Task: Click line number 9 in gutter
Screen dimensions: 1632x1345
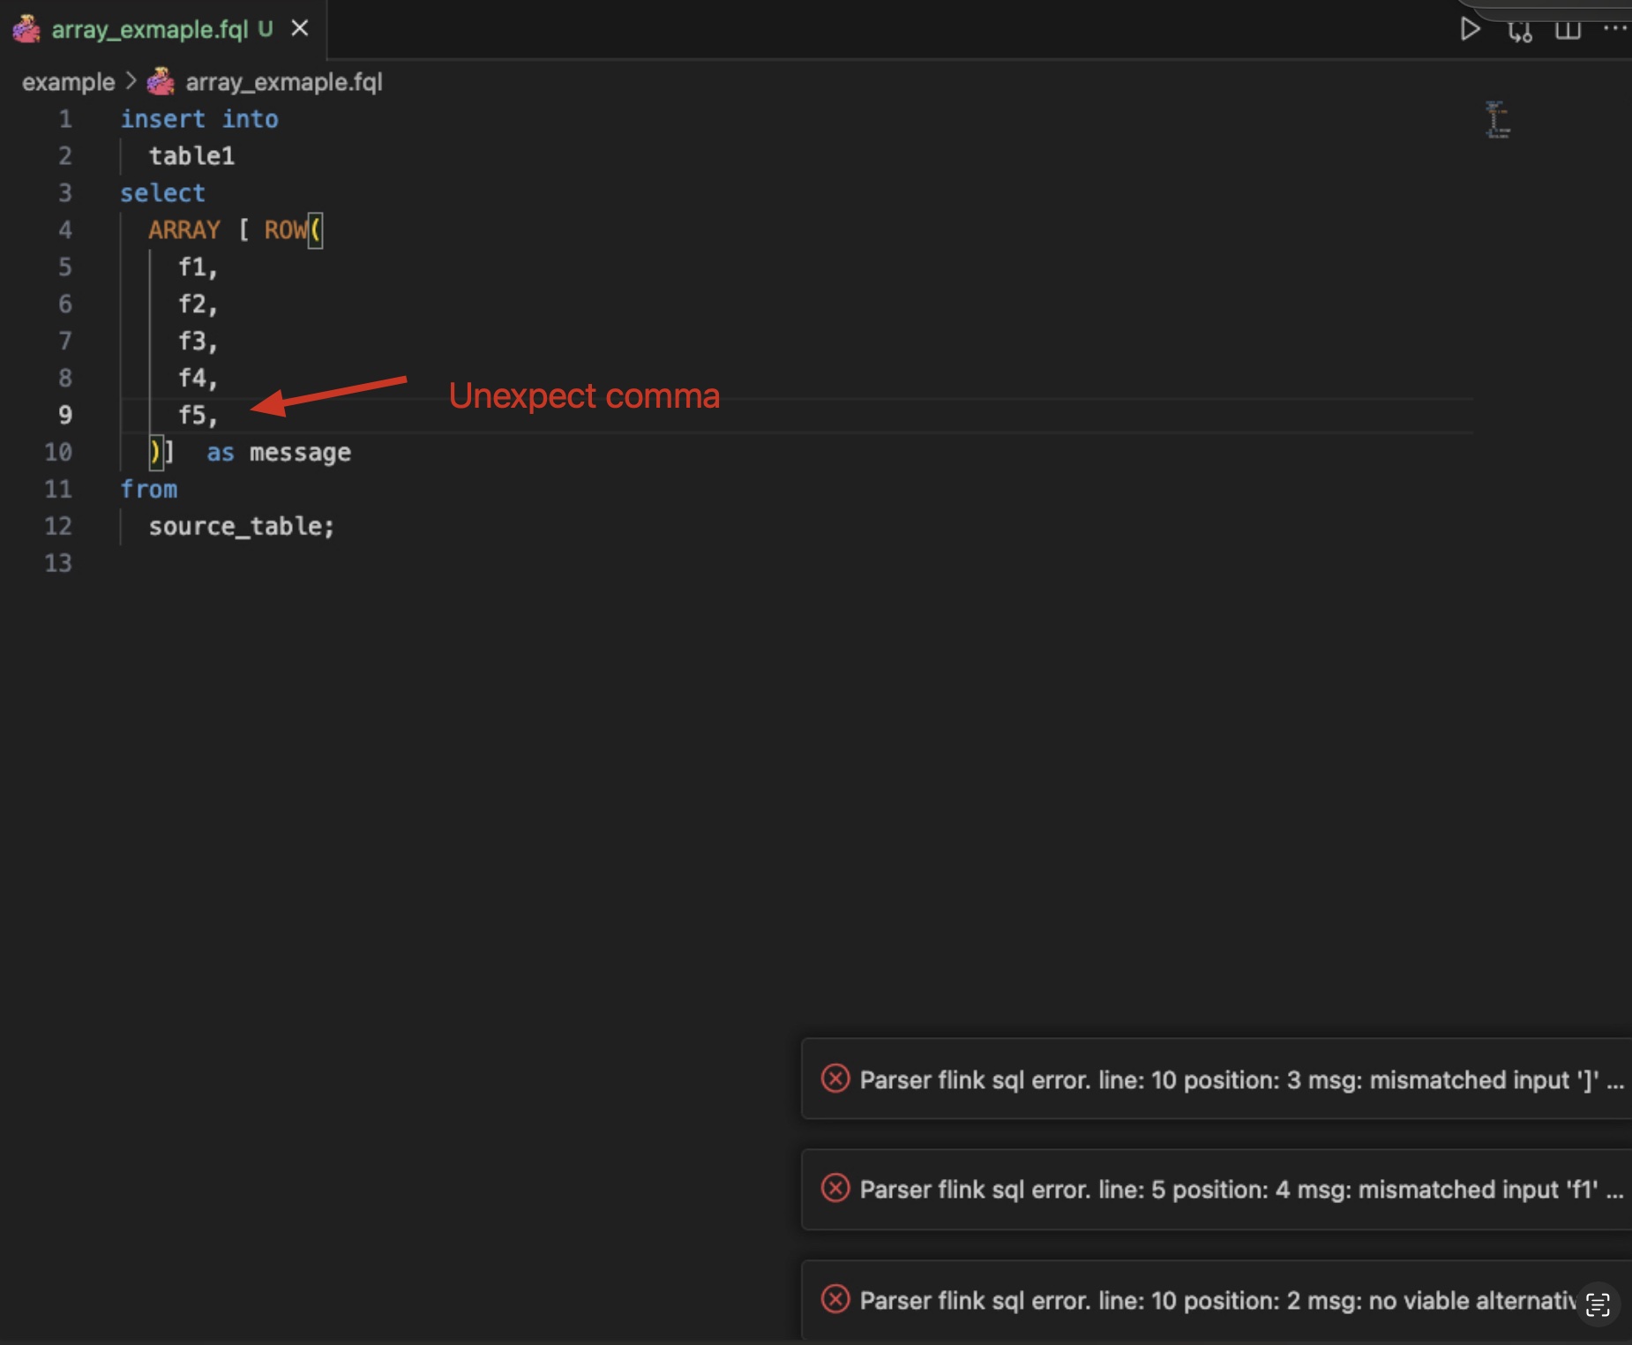Action: point(65,415)
